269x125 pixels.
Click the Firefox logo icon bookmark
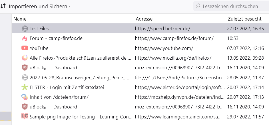coord(25,58)
